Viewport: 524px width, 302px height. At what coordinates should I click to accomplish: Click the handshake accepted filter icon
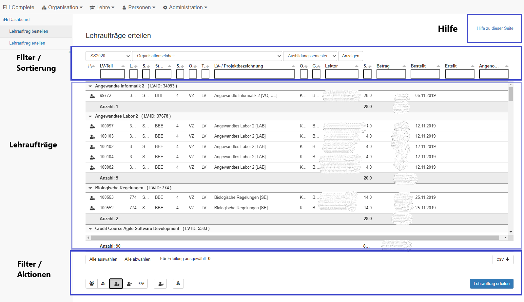142,284
